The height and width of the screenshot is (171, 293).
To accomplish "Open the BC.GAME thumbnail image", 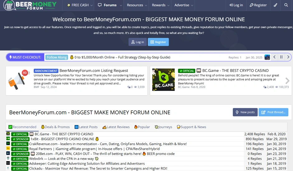I will [163, 80].
